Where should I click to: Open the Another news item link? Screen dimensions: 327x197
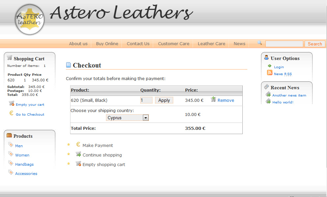[289, 96]
